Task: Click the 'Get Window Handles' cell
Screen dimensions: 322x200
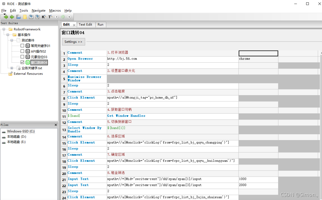Action: tap(173, 116)
